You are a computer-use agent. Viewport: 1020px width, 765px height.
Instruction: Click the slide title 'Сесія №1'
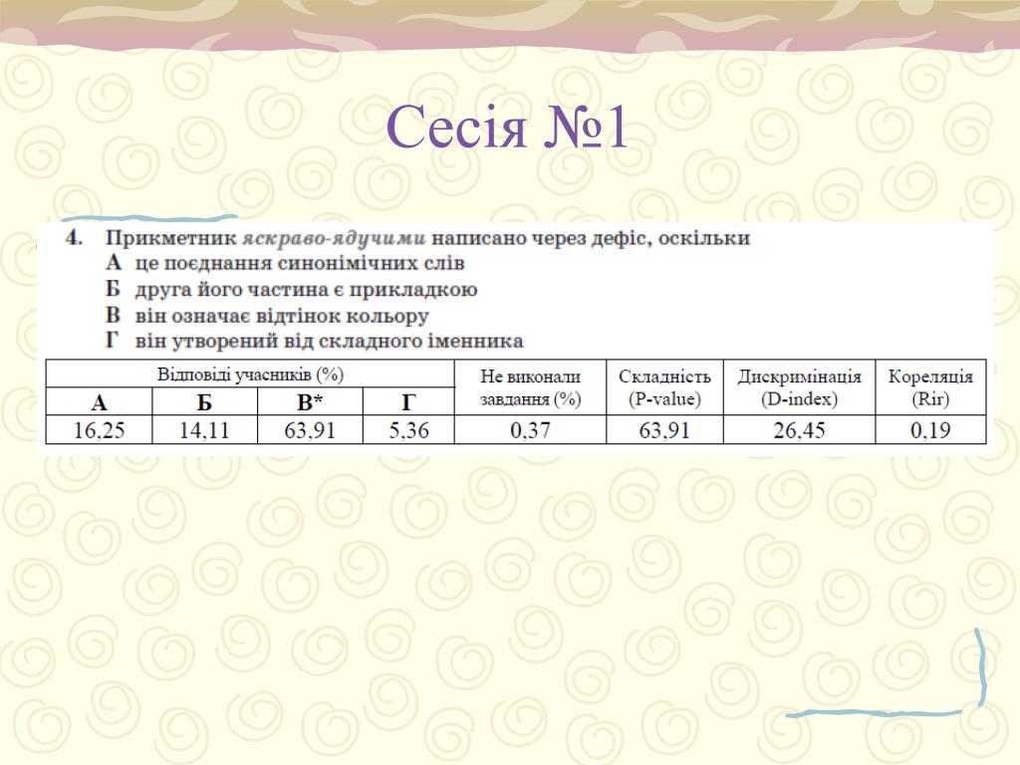[507, 127]
